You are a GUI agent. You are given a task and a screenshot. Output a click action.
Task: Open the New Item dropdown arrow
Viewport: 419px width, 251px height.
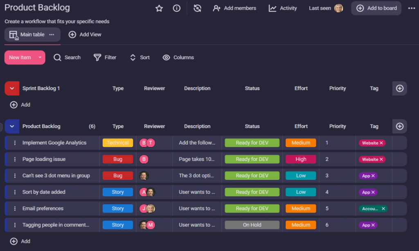40,58
